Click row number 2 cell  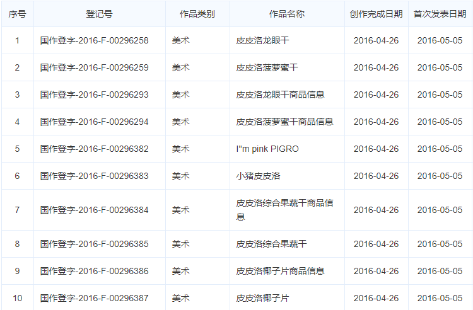(x=17, y=67)
